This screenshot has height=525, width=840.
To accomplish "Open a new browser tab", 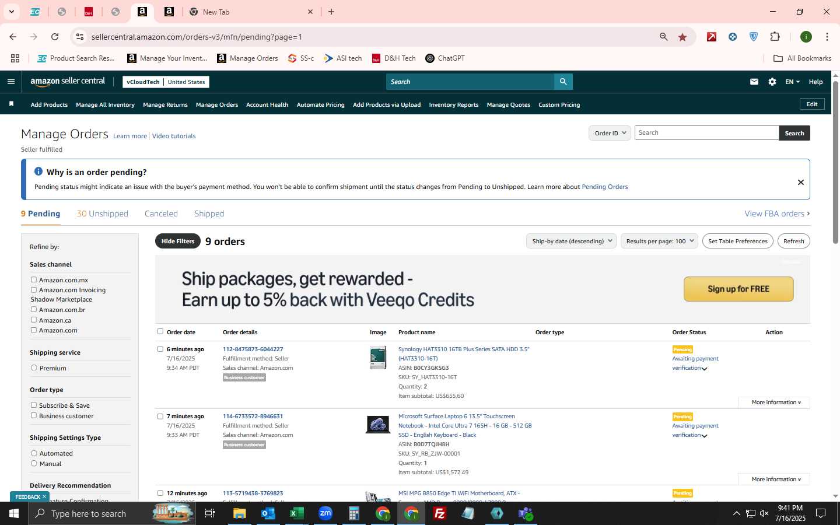I will (331, 12).
